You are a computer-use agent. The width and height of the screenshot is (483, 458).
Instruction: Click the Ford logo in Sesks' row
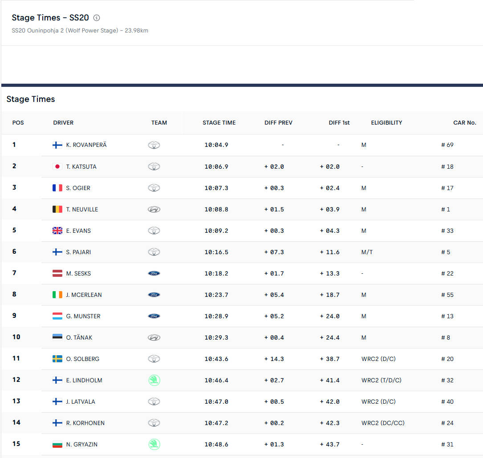[x=154, y=273]
